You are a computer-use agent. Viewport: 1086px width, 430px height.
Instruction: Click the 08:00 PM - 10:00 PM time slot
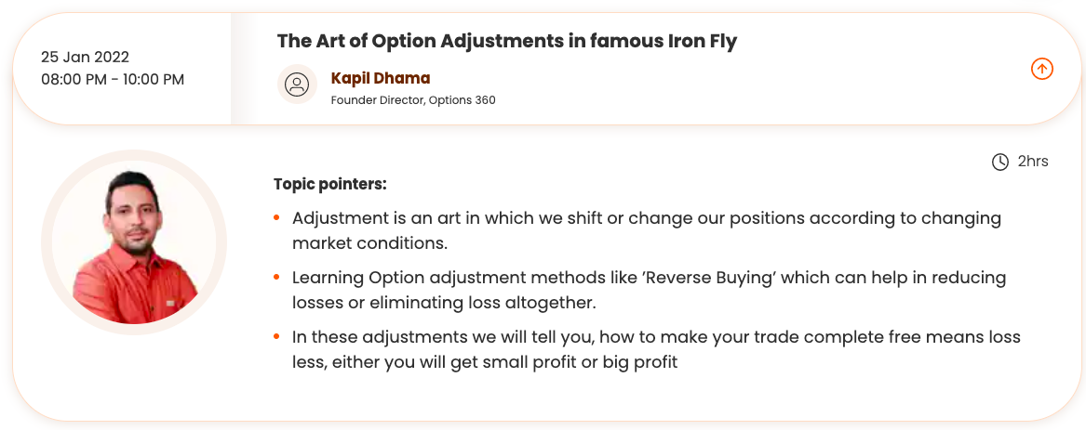(113, 80)
